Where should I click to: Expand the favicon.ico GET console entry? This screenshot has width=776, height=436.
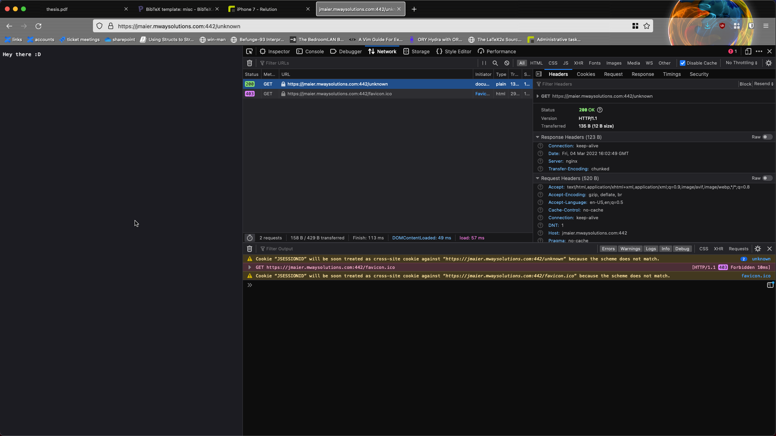pyautogui.click(x=249, y=267)
